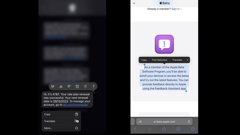Choose the exclamation marks reaction
Screen dimensions: 240x135
tap(86, 87)
